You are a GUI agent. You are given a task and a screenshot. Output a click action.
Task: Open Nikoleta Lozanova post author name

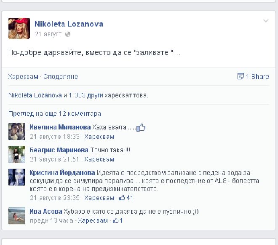(x=69, y=24)
